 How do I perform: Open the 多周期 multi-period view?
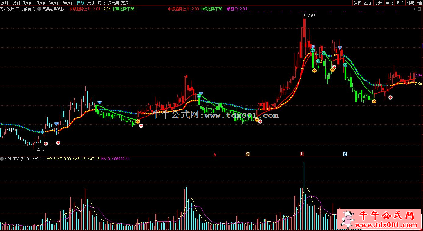[x=113, y=3]
